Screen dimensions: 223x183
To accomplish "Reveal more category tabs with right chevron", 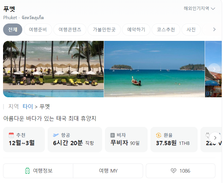I will pos(214,30).
